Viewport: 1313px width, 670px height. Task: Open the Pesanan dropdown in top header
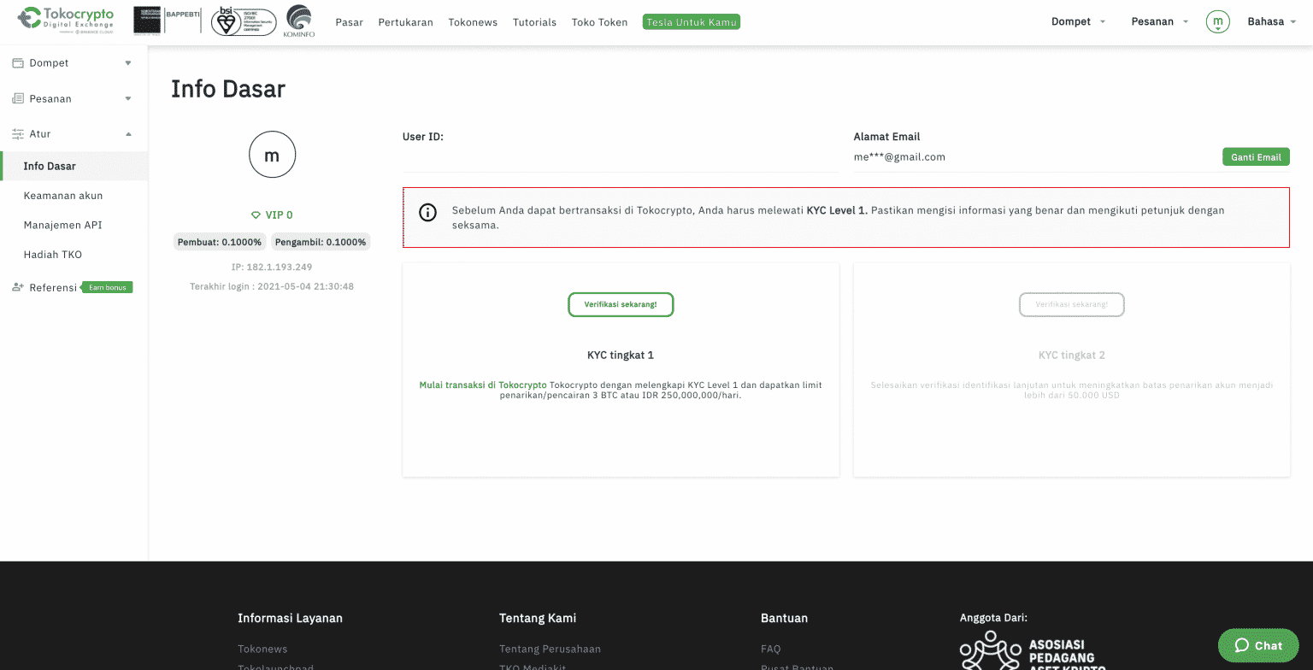(1159, 22)
